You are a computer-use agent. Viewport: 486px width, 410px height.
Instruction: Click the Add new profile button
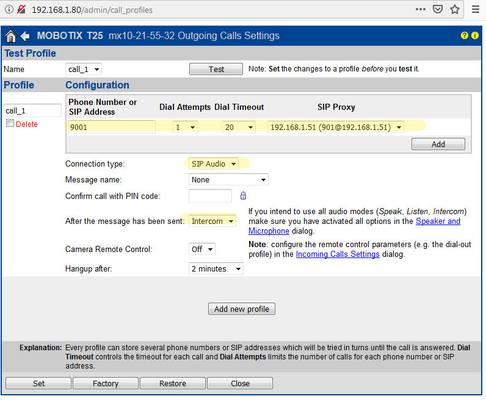[242, 309]
